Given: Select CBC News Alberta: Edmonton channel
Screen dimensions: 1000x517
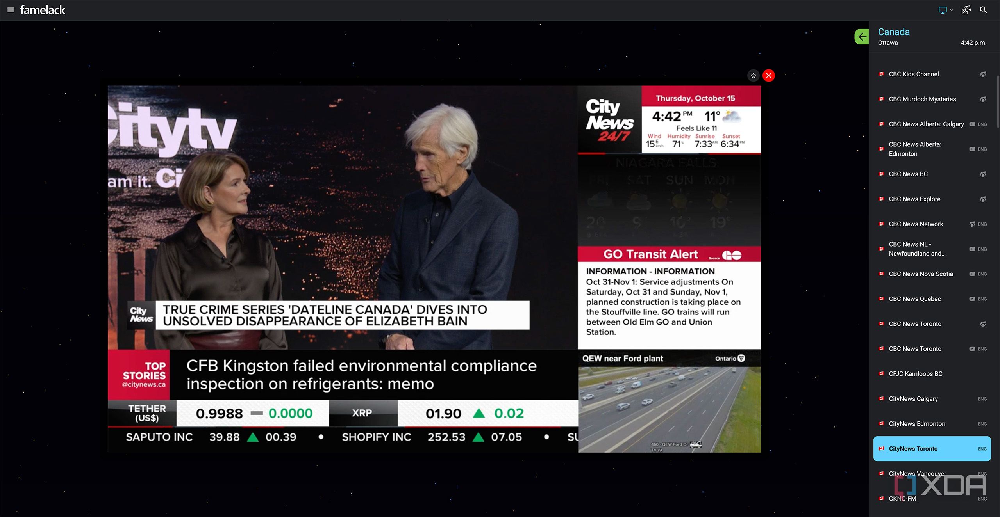Looking at the screenshot, I should pyautogui.click(x=932, y=149).
